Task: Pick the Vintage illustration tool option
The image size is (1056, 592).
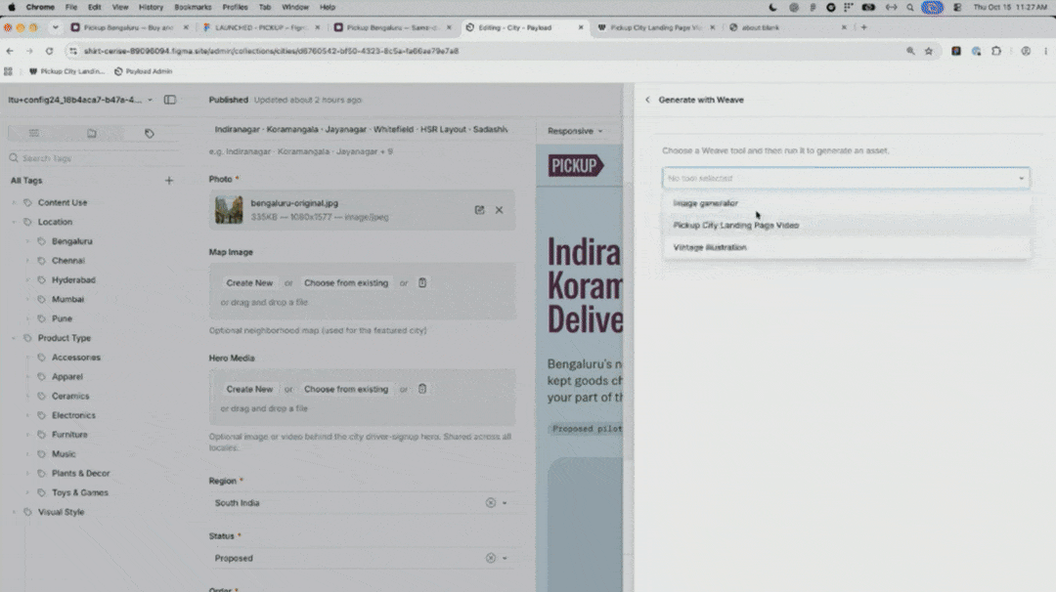Action: pyautogui.click(x=846, y=247)
